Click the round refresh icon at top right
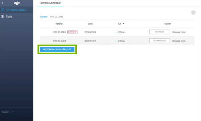 (193, 12)
